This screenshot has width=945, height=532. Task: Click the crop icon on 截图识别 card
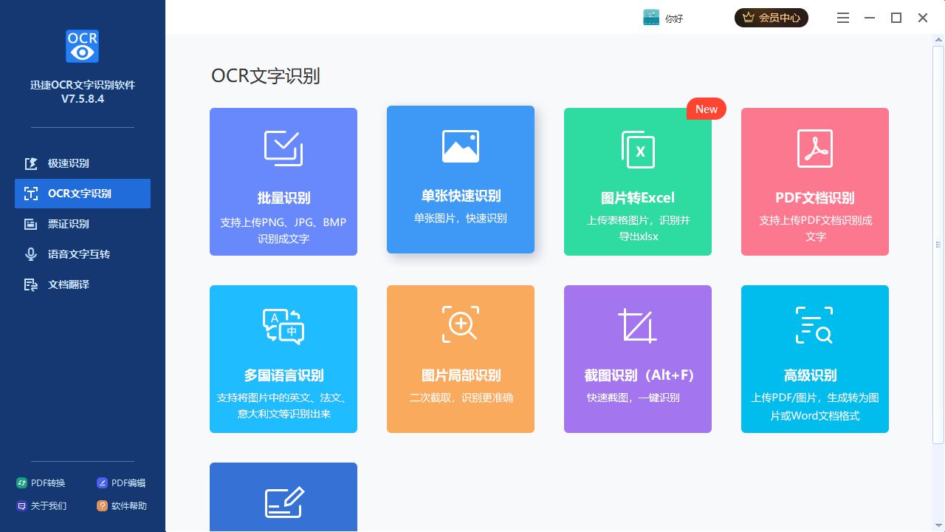pyautogui.click(x=638, y=326)
